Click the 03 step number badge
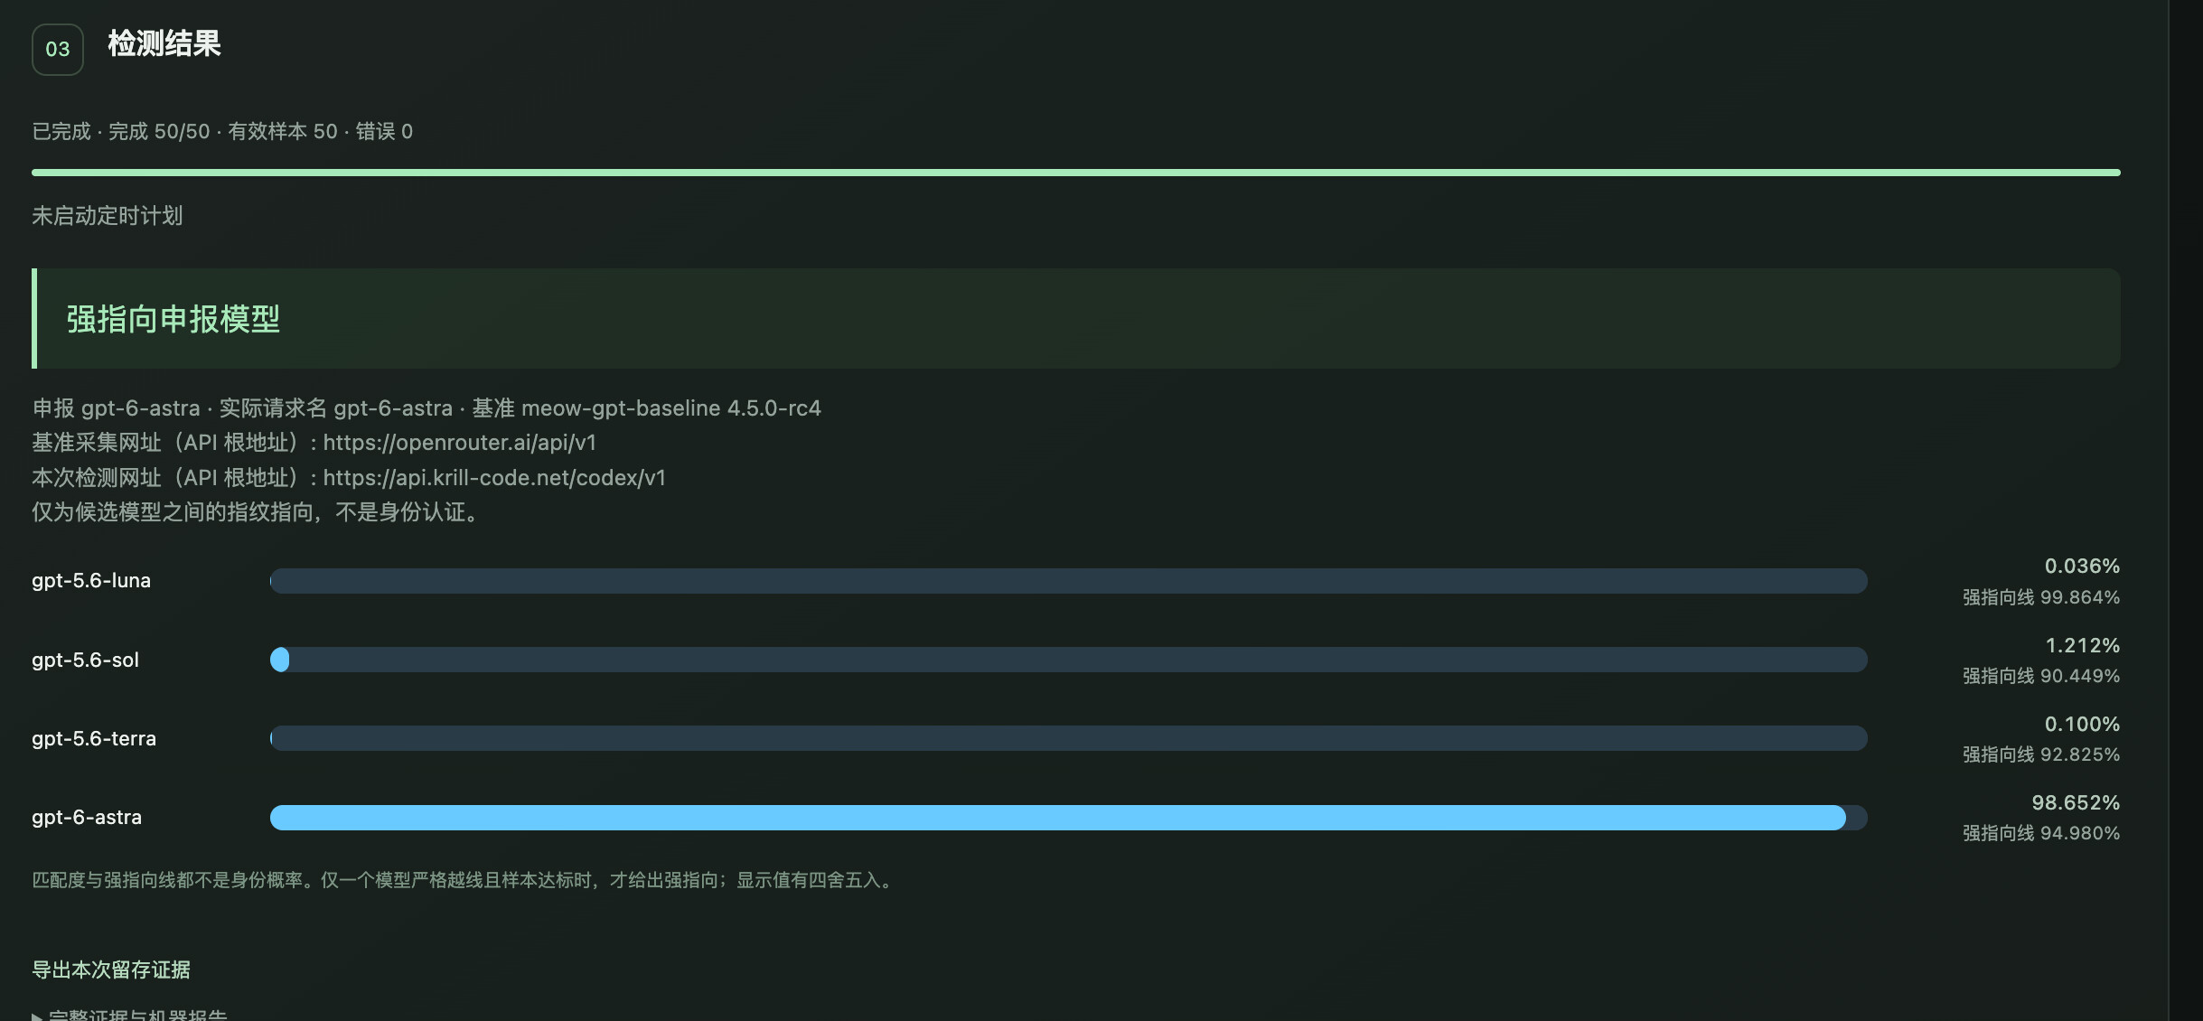 58,49
